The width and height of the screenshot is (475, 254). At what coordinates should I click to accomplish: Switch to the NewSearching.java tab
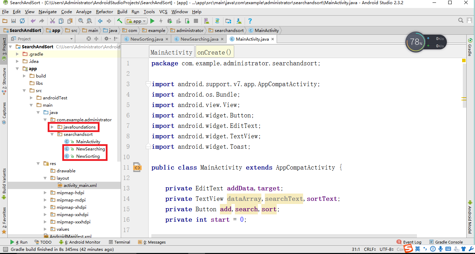click(x=199, y=39)
